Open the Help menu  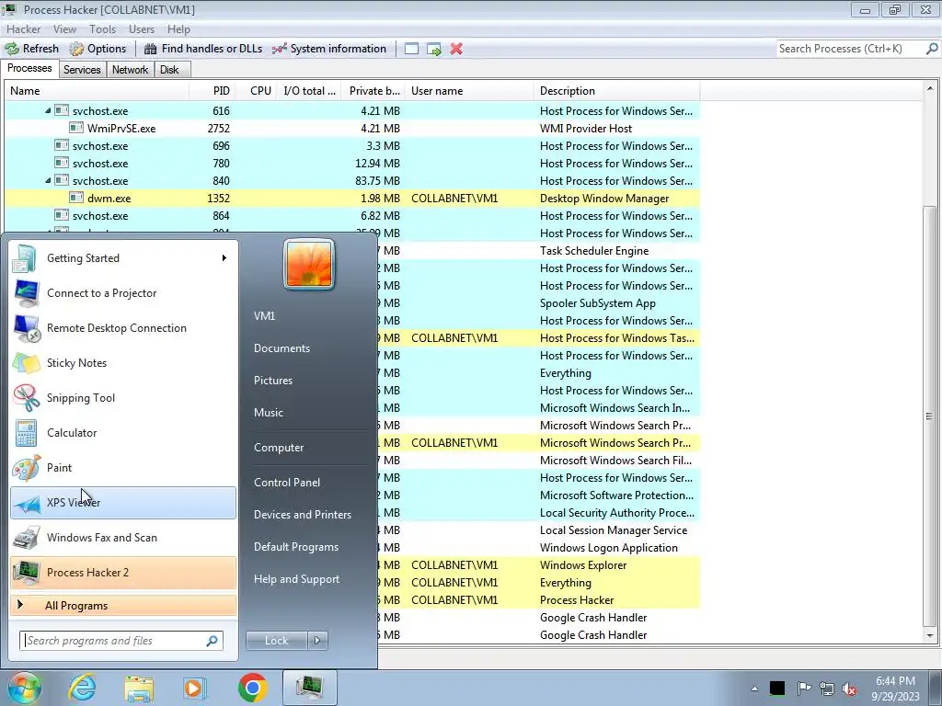tap(178, 28)
